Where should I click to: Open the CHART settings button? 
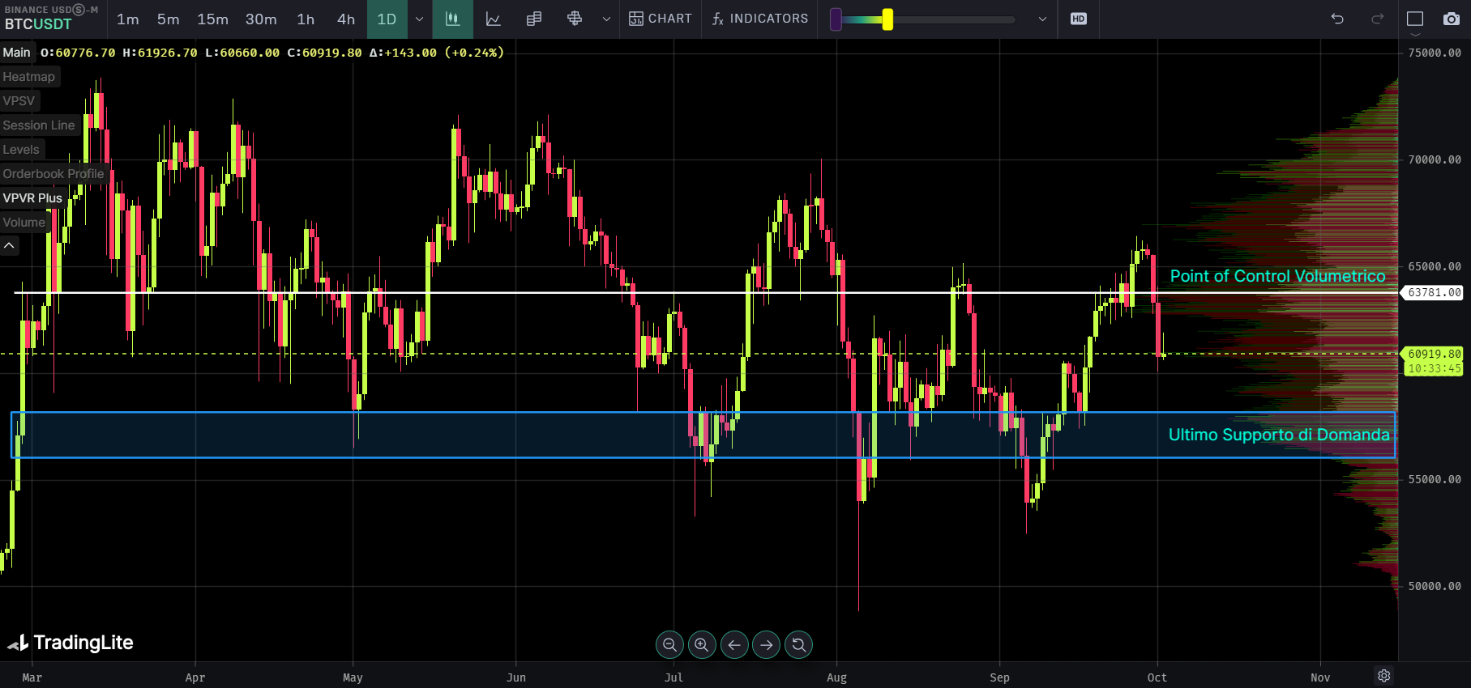point(661,19)
